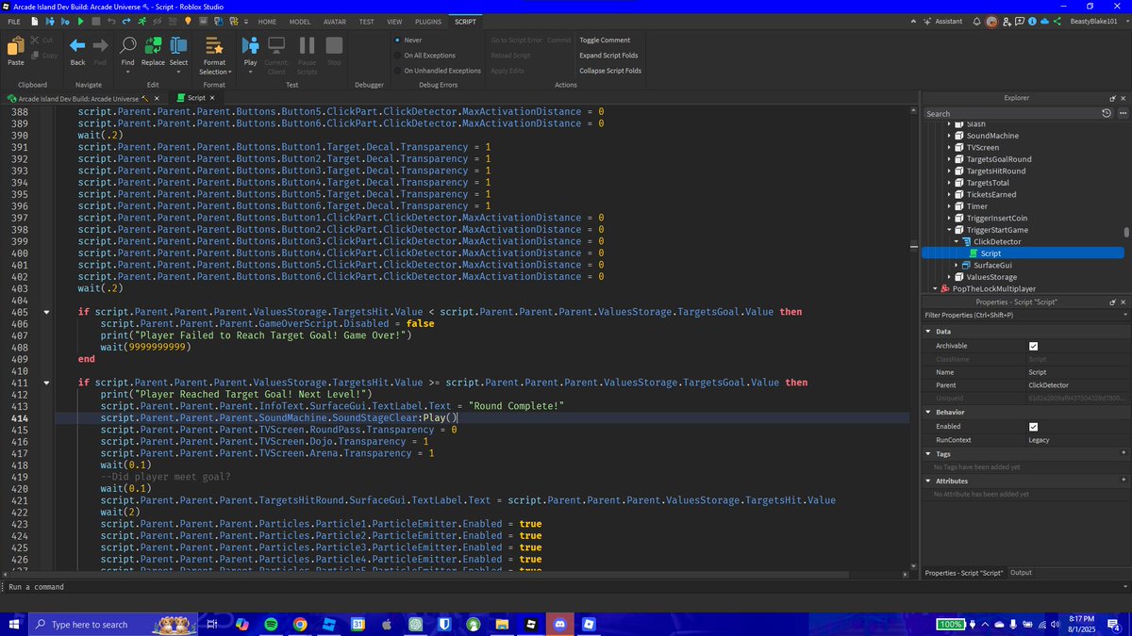Click the cloud icon in top bar
The height and width of the screenshot is (636, 1132).
(1045, 21)
